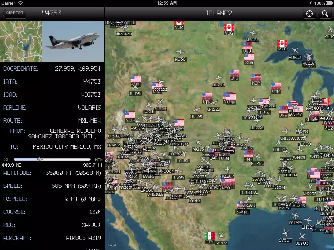Click the flight progress bar MXL to MEX
This screenshot has width=334, height=250.
click(x=52, y=159)
